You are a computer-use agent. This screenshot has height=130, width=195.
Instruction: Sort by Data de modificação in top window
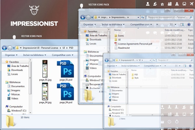pyautogui.click(x=175, y=30)
